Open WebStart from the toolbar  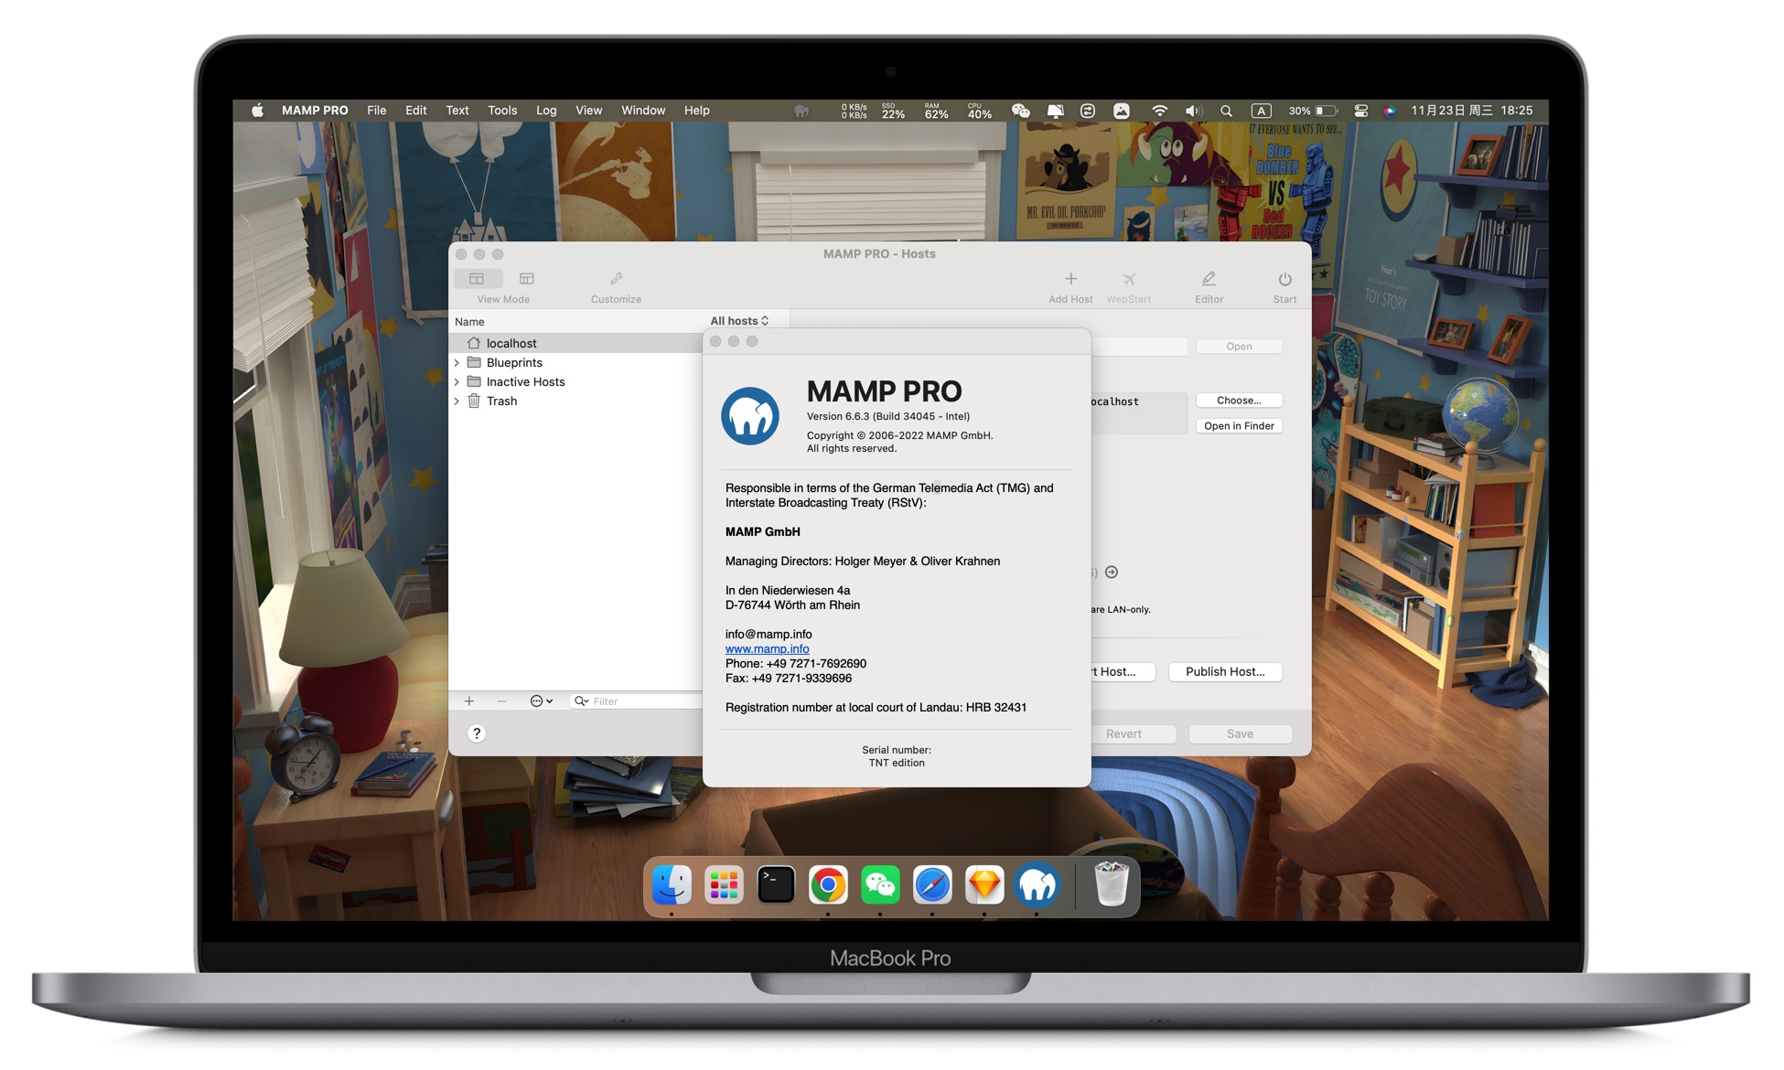coord(1129,278)
